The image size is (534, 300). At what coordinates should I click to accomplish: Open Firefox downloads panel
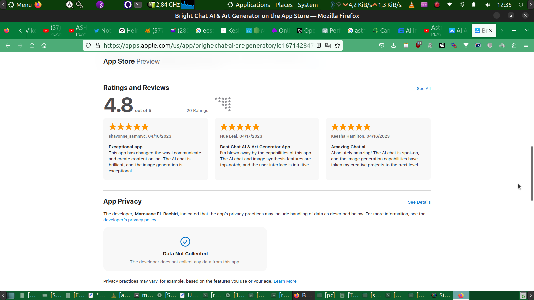click(x=394, y=46)
